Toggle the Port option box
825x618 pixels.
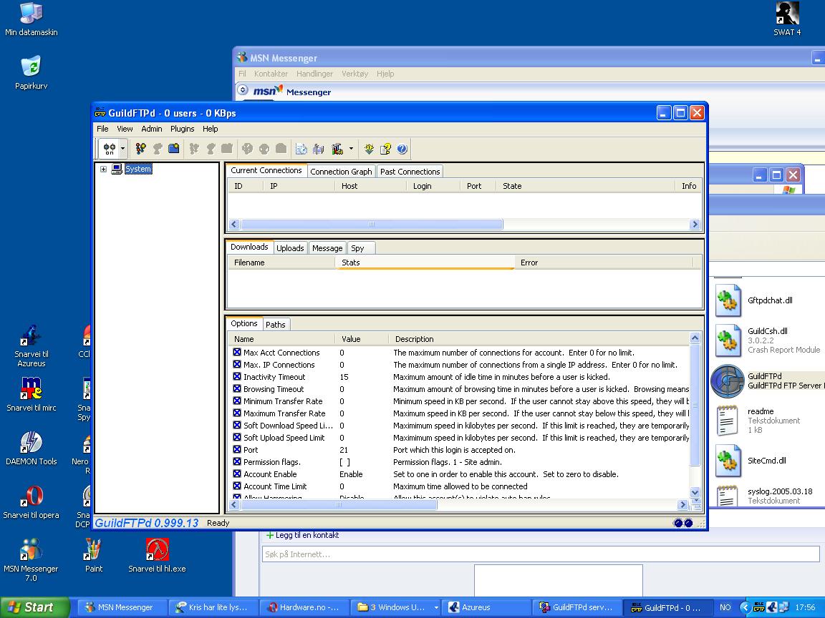[x=237, y=450]
